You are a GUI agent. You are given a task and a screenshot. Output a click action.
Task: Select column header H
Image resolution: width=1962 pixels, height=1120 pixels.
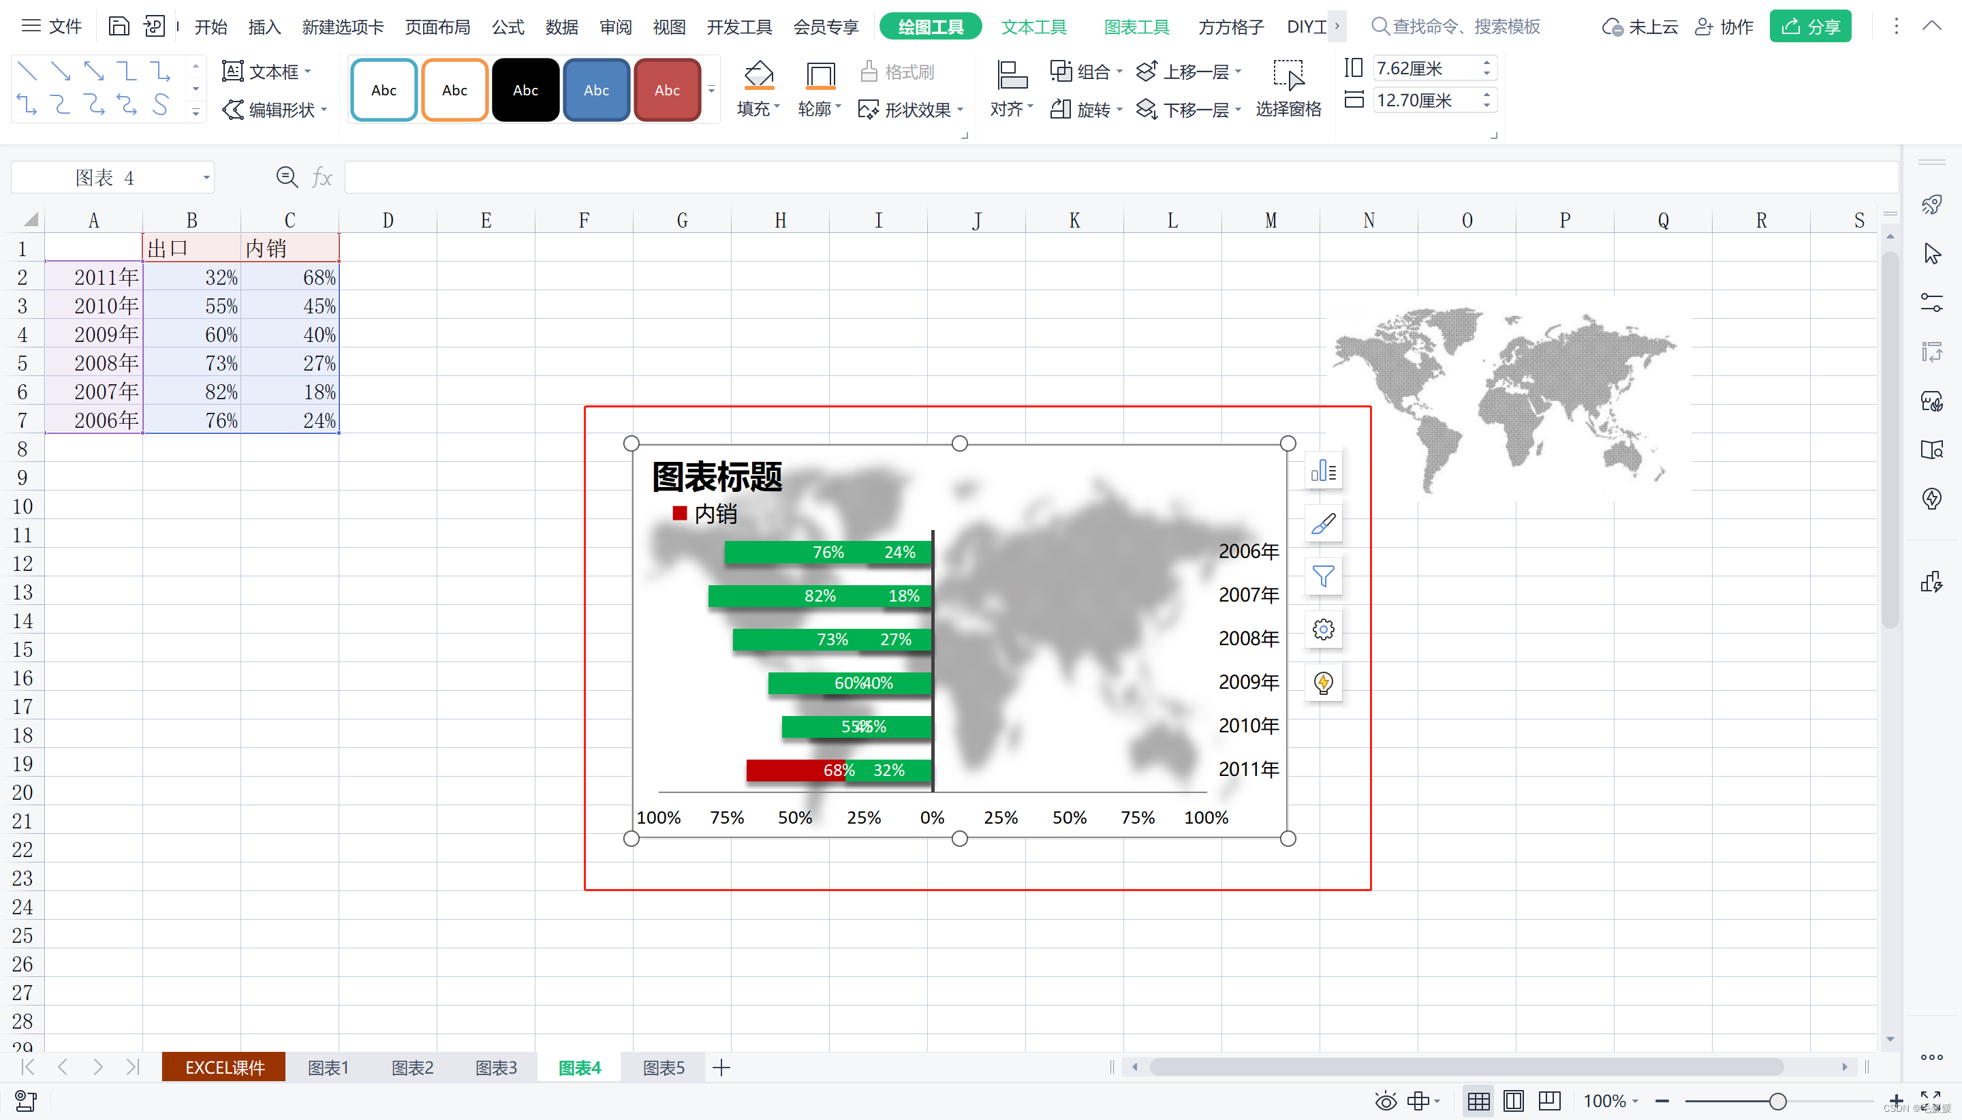[x=780, y=221]
